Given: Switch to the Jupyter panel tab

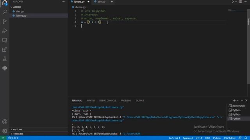Looking at the screenshot, I should tap(91, 101).
